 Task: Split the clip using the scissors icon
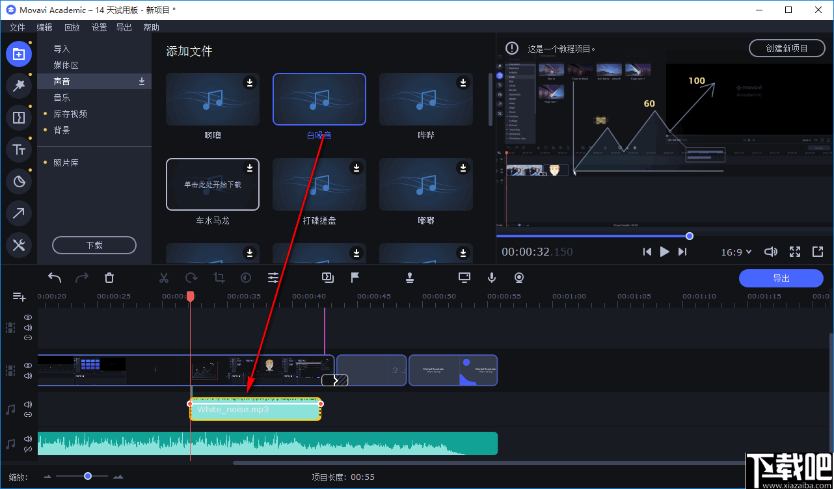point(163,277)
